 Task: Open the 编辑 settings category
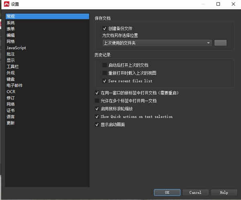[x=47, y=35]
